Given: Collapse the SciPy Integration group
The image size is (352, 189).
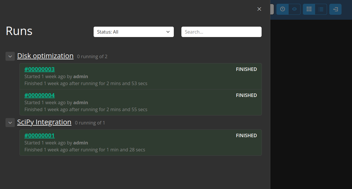Looking at the screenshot, I should [10, 122].
